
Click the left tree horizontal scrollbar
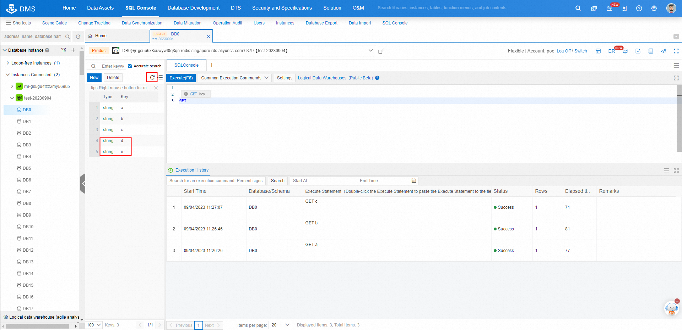pyautogui.click(x=37, y=326)
